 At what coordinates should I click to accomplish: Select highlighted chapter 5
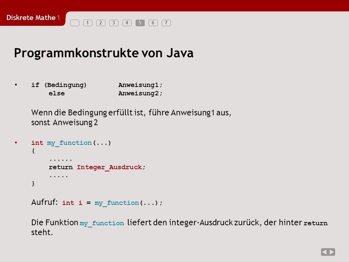pyautogui.click(x=140, y=23)
